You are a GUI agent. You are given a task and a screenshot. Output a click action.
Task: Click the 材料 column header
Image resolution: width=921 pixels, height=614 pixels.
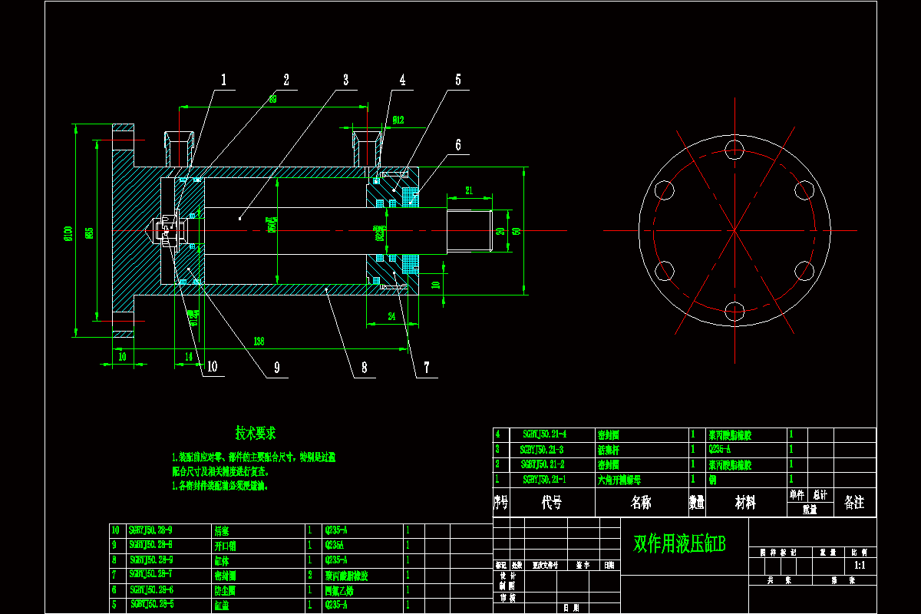[x=747, y=503]
